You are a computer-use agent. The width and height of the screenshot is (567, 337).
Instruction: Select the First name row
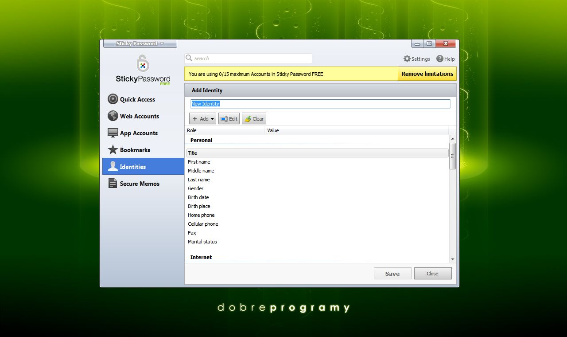coord(317,162)
